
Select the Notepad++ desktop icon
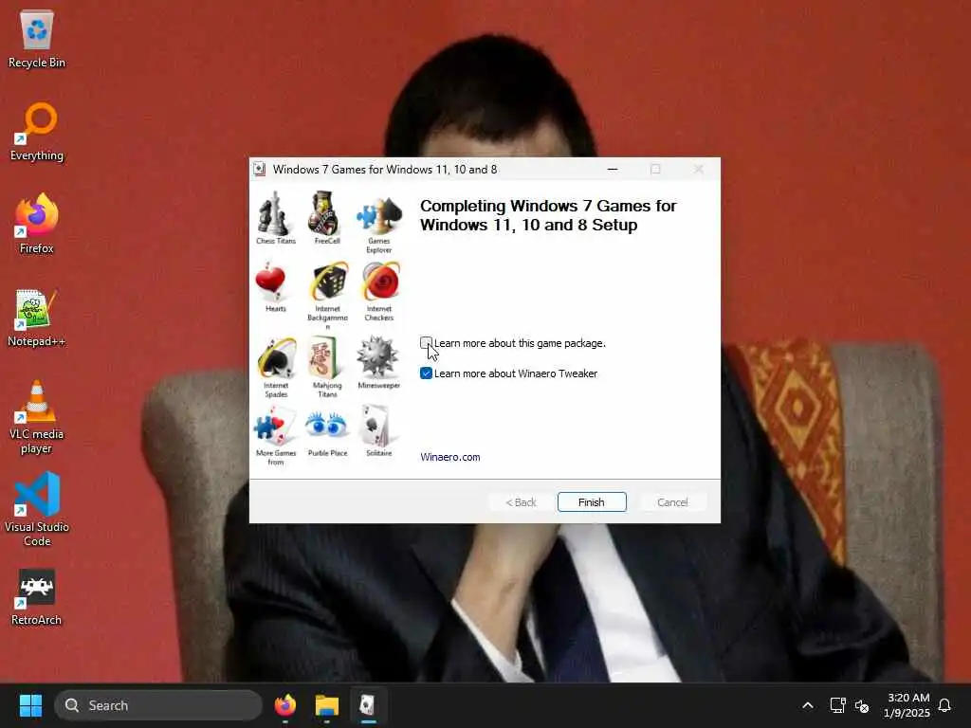click(37, 318)
